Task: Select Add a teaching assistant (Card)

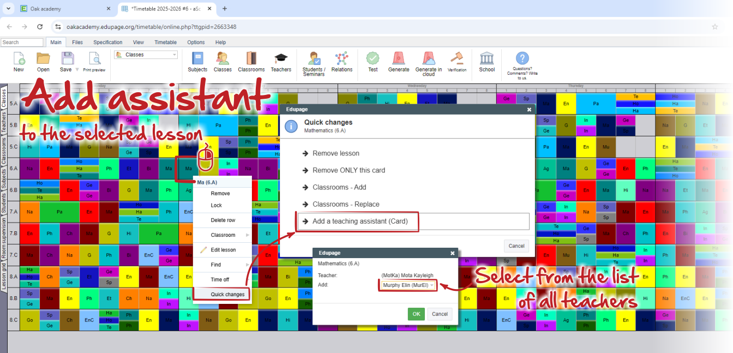Action: coord(412,222)
